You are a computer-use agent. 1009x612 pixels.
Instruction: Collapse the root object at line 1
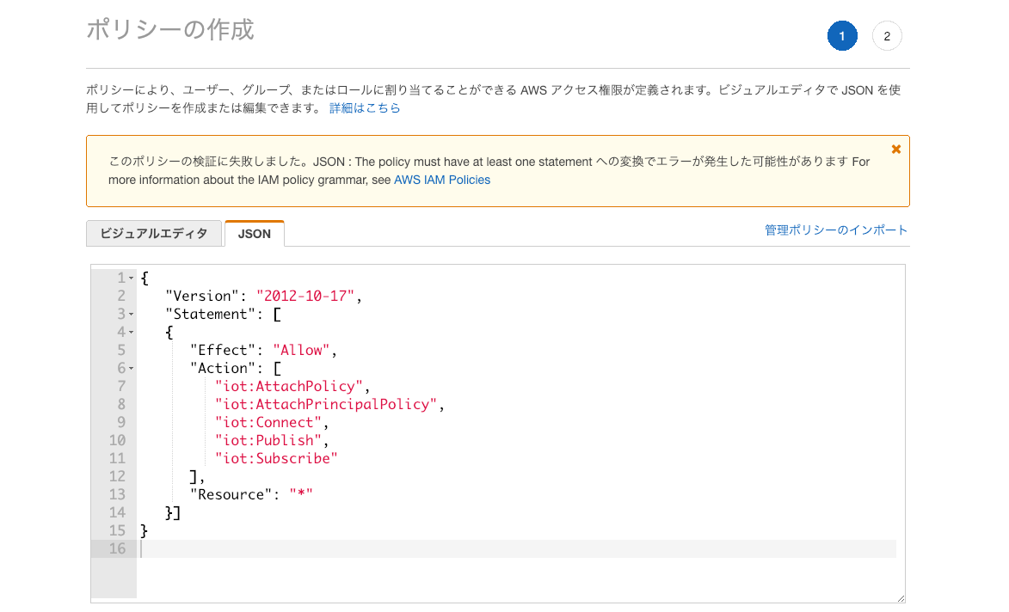[x=131, y=278]
